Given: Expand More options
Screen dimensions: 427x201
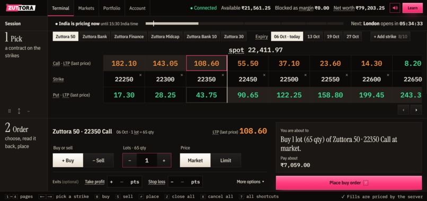Looking at the screenshot, I should coord(251,181).
